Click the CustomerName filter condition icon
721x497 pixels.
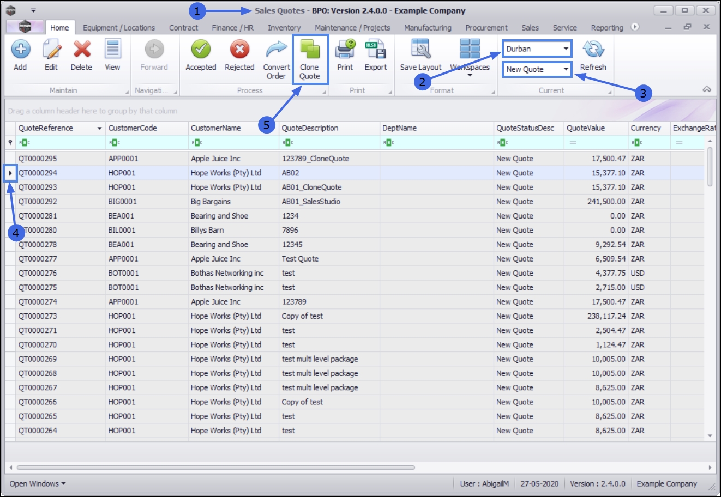(x=196, y=143)
